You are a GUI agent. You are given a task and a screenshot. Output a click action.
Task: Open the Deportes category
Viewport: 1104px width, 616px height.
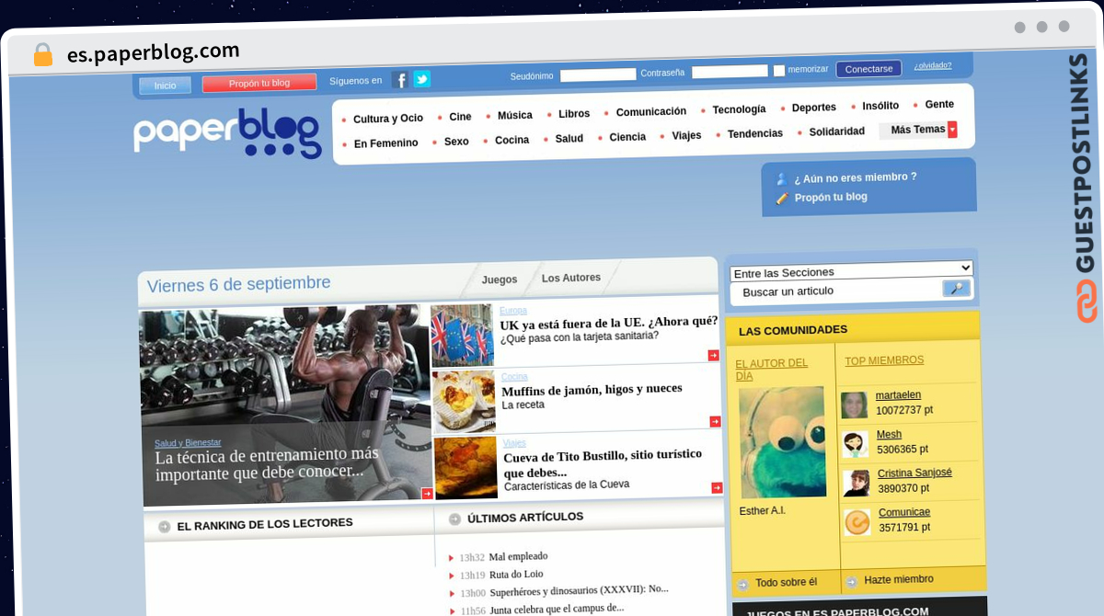tap(814, 108)
